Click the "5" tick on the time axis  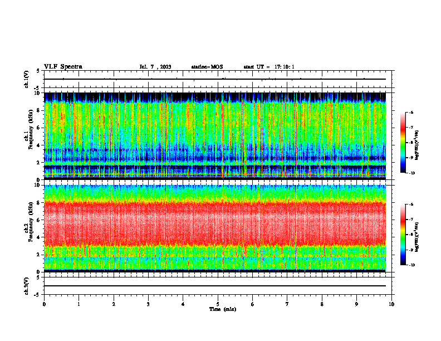click(x=218, y=304)
